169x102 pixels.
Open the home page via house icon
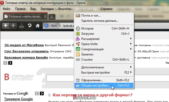click(x=38, y=26)
